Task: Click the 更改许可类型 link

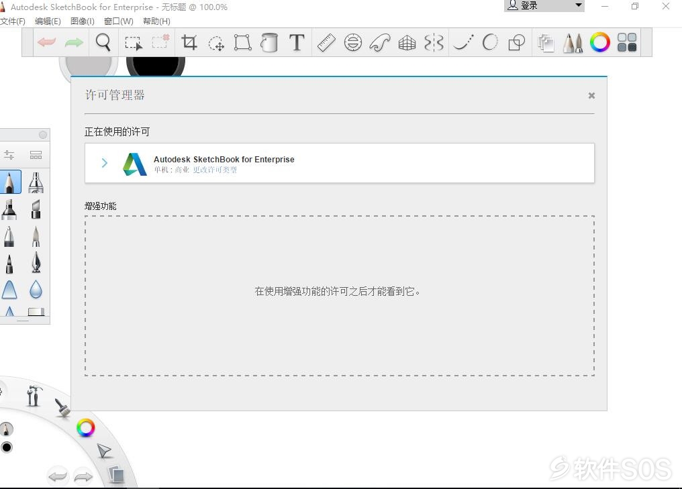Action: [215, 170]
